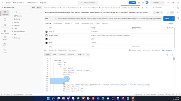Screen dimensions: 181x101
Task: Switch to the Authorization tab
Action: 58,23
